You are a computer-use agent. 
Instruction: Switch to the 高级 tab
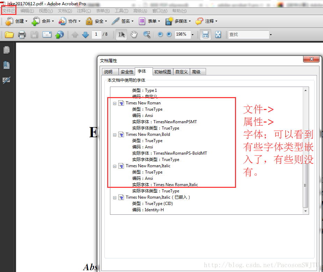[x=198, y=72]
